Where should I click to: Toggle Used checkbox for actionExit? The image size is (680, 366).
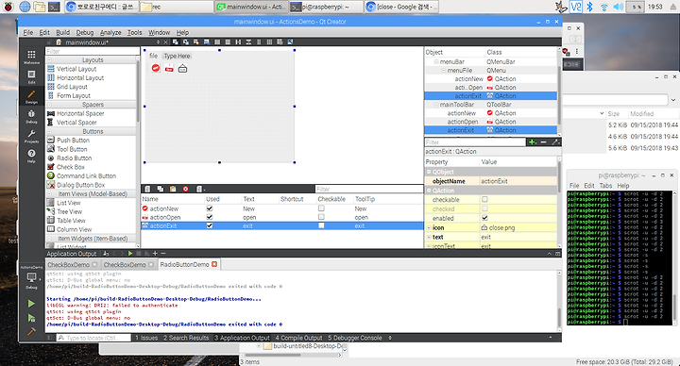pyautogui.click(x=210, y=225)
